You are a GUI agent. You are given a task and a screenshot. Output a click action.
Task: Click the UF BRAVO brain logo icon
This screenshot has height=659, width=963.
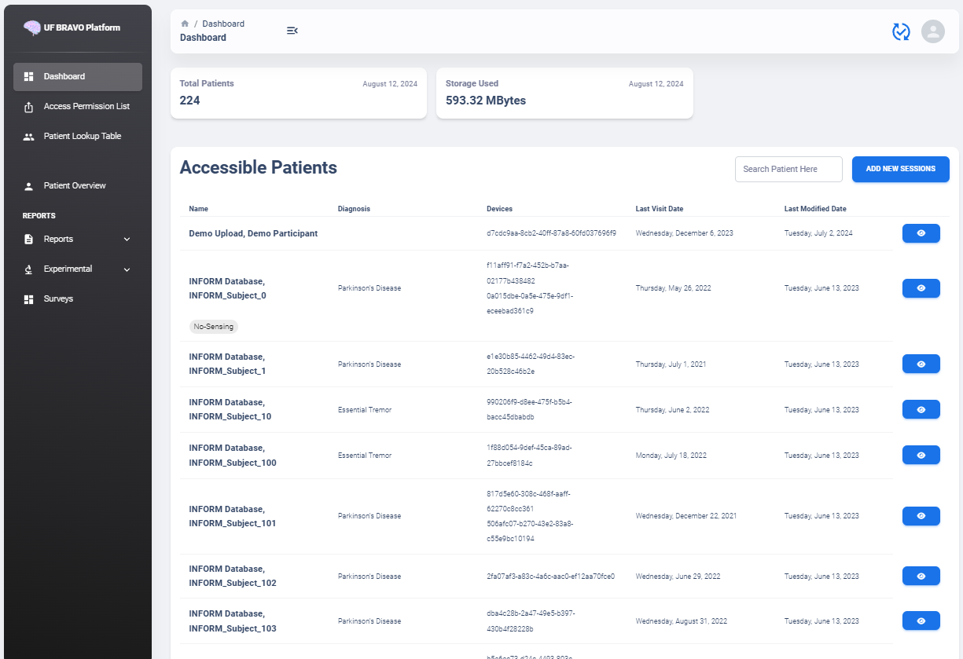31,27
